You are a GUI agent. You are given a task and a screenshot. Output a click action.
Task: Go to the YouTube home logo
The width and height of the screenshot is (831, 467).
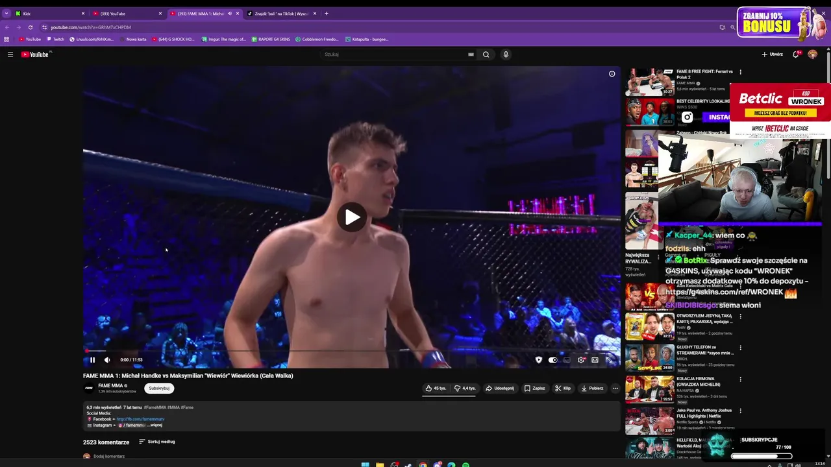(35, 54)
